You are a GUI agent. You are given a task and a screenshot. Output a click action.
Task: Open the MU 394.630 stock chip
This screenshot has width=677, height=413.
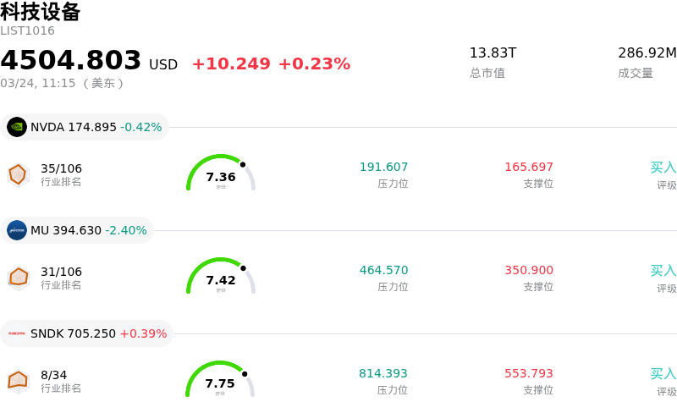tap(78, 230)
